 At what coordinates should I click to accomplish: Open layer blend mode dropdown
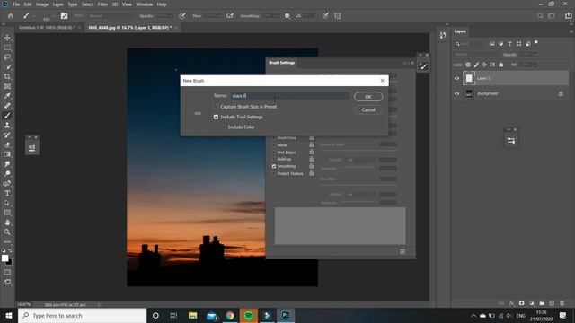(x=476, y=54)
